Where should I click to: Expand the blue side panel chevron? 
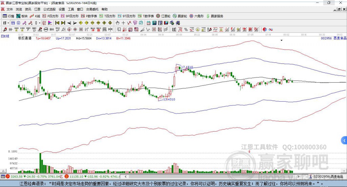click(344, 140)
